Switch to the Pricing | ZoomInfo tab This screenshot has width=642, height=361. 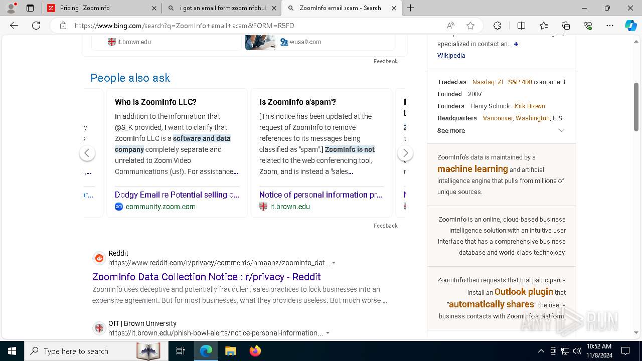[x=101, y=8]
